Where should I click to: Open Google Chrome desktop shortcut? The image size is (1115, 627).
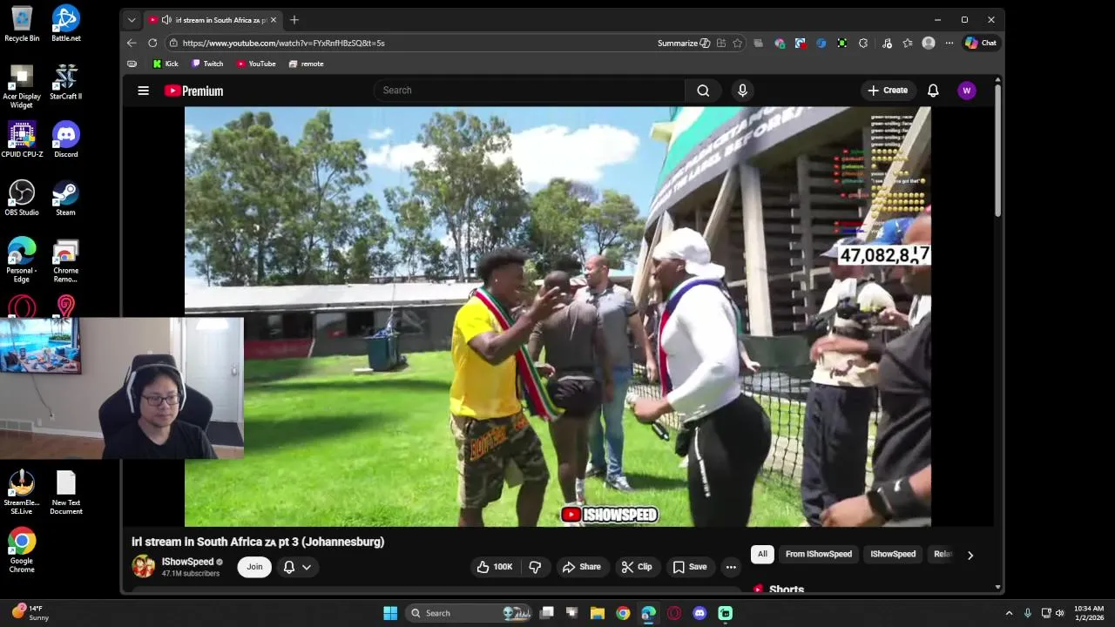pos(22,551)
